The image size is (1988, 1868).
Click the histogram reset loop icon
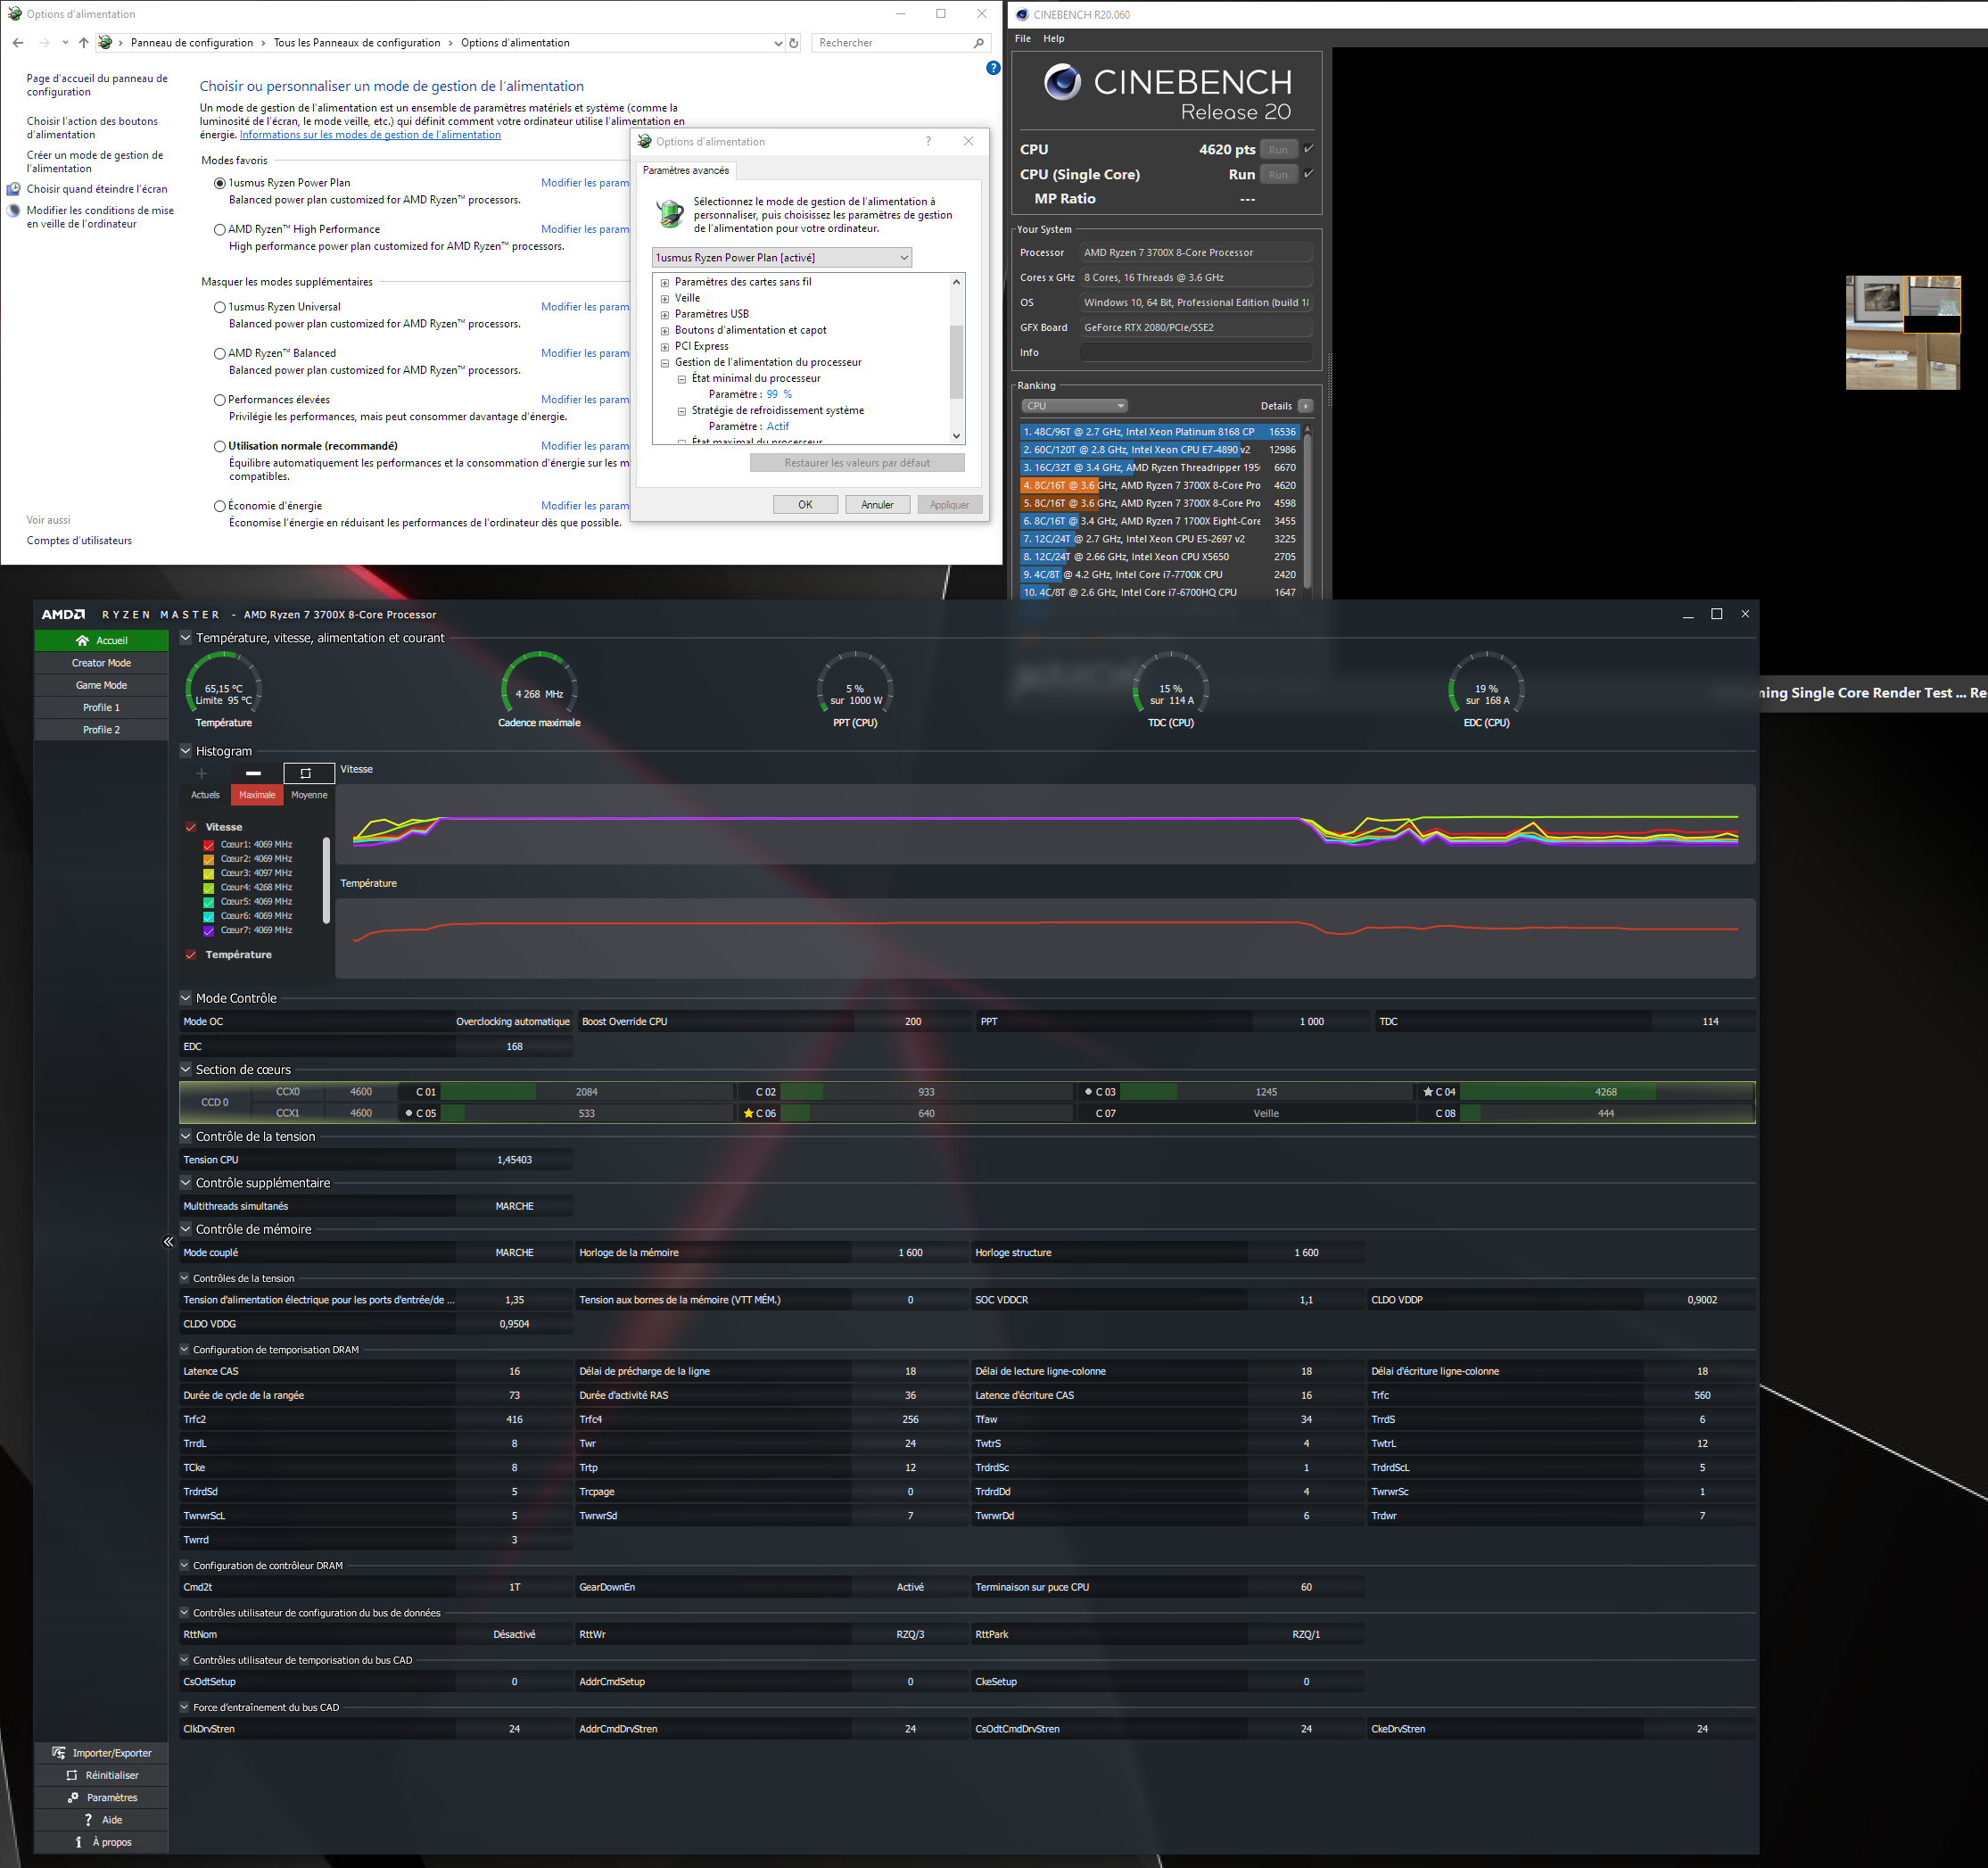click(x=306, y=773)
